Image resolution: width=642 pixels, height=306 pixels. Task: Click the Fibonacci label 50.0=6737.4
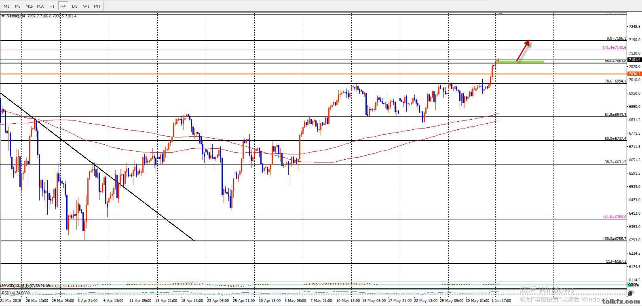point(615,139)
